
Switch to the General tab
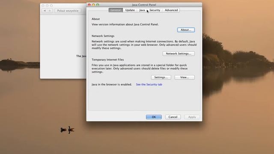point(116,10)
